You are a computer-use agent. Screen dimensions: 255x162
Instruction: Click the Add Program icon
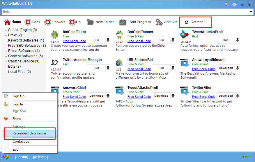(x=123, y=22)
